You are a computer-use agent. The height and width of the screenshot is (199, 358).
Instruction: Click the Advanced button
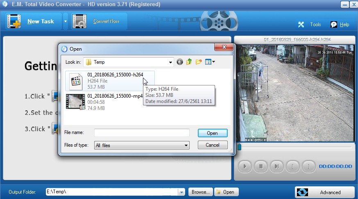[325, 192]
